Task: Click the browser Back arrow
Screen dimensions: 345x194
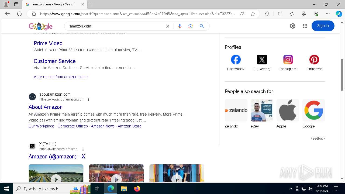Action: 8,14
